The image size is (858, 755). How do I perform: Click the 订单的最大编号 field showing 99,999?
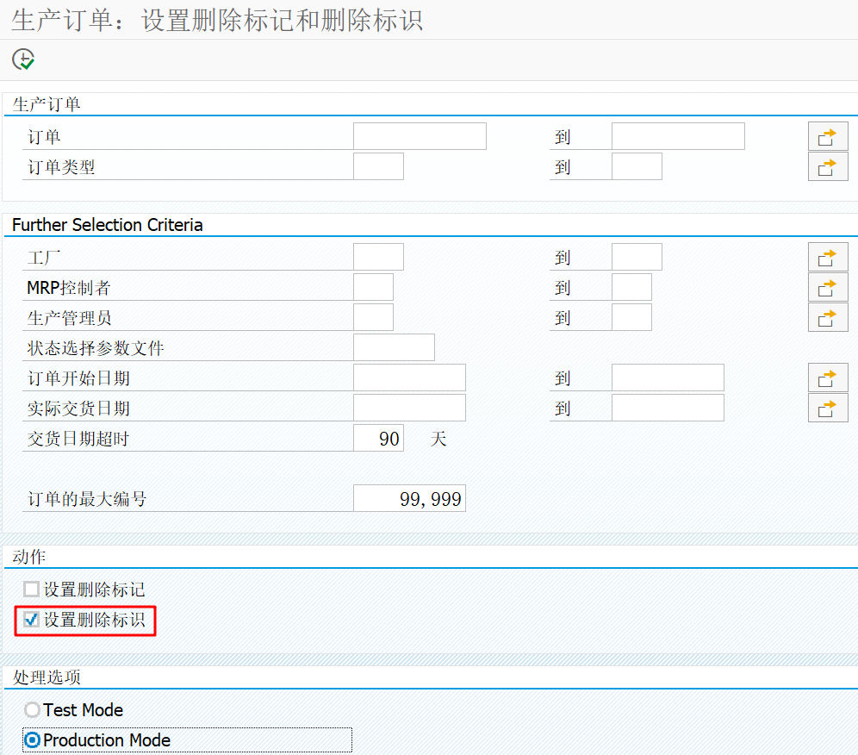408,498
